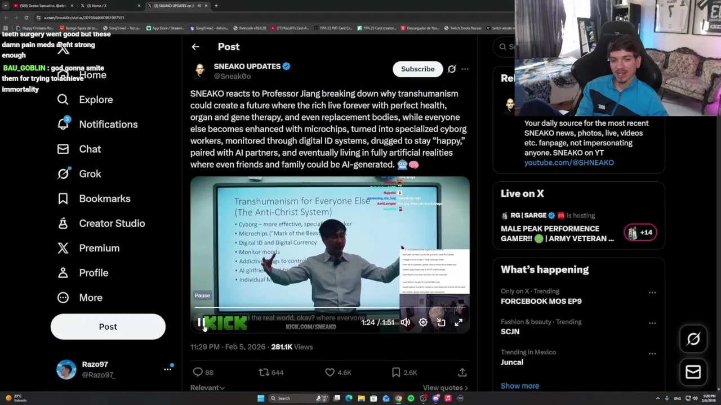
Task: Go back with the arrow beside Post
Action: (x=195, y=47)
